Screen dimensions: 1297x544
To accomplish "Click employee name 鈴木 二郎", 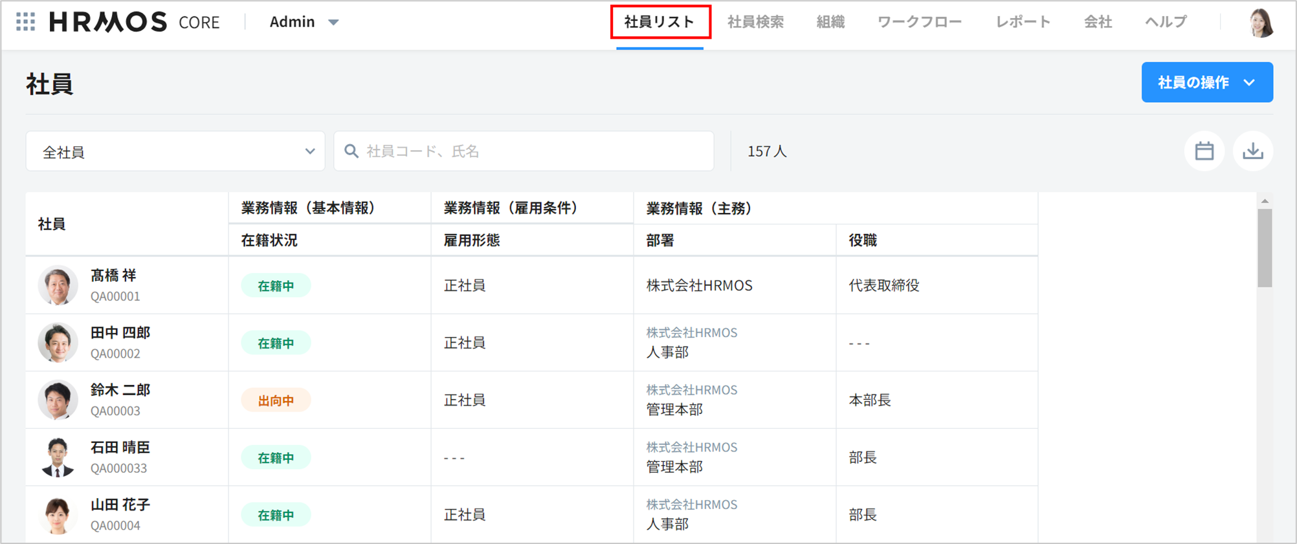I will click(x=120, y=390).
